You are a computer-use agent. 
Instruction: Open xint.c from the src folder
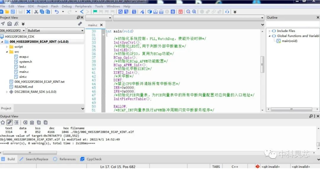pyautogui.click(x=23, y=77)
